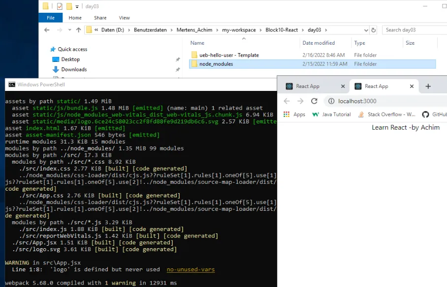This screenshot has height=287, width=447.
Task: Click the site info icon in address bar
Action: [331, 101]
